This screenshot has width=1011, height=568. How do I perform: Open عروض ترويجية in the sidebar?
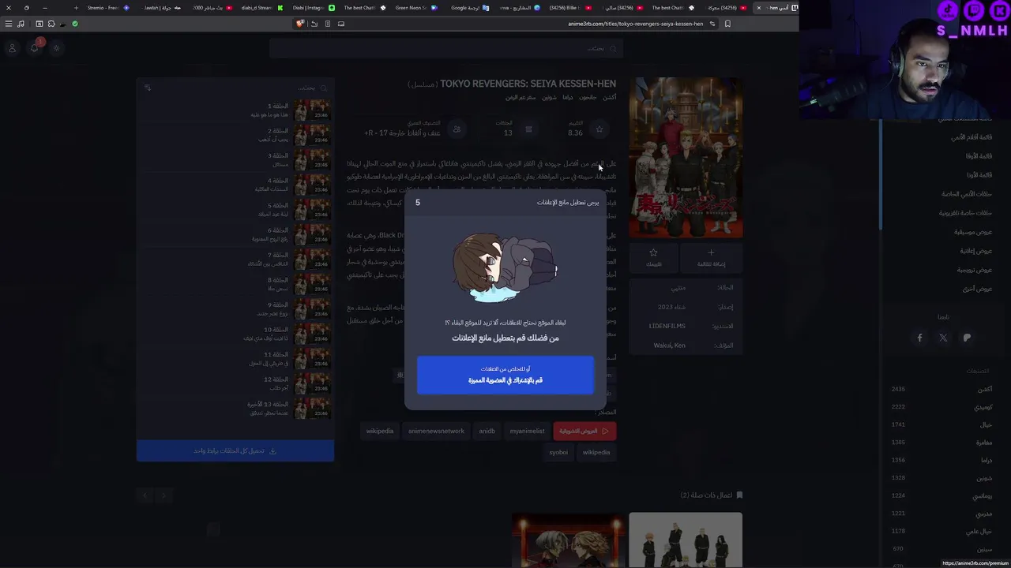tap(975, 270)
